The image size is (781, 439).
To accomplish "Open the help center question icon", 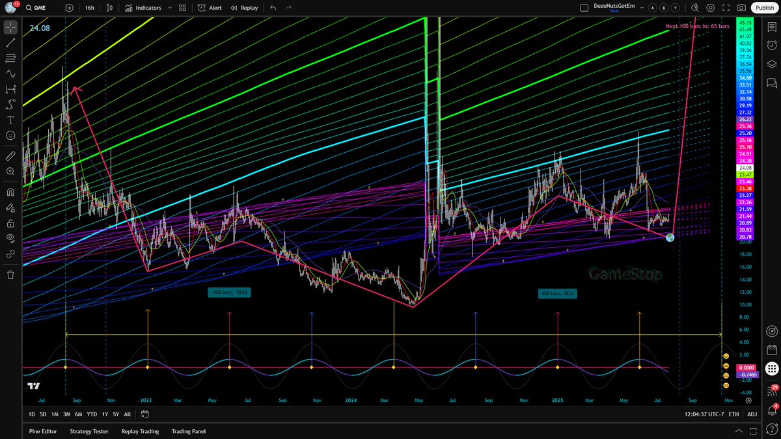I will (772, 430).
